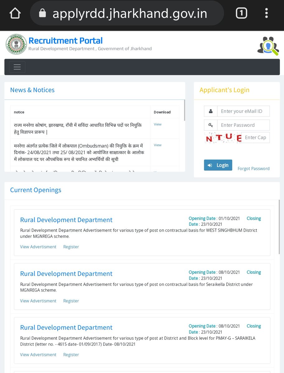
Task: Click the notice column header
Action: tap(19, 112)
